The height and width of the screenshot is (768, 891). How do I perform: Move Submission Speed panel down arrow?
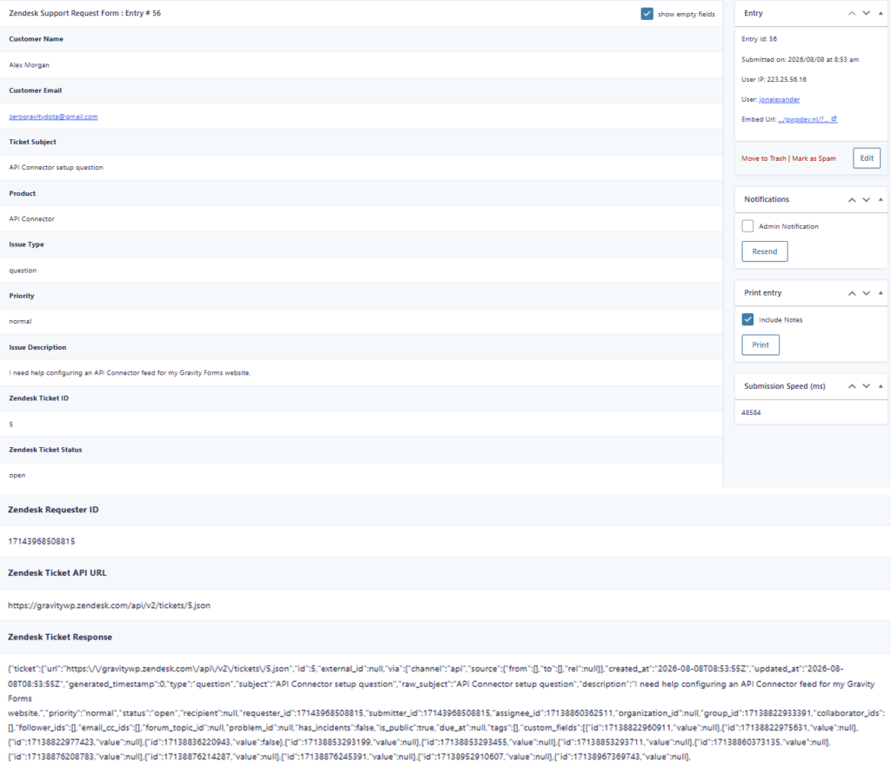866,386
